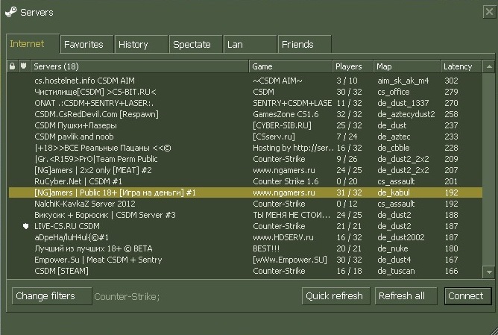
Task: Click the server list vertical scrollbar track
Action: [x=489, y=169]
